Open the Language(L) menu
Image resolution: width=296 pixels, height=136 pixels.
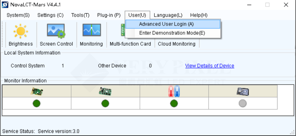coord(168,15)
